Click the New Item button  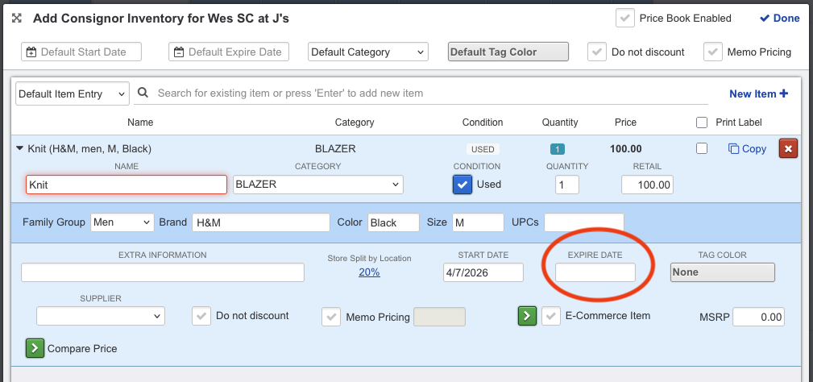pyautogui.click(x=758, y=93)
